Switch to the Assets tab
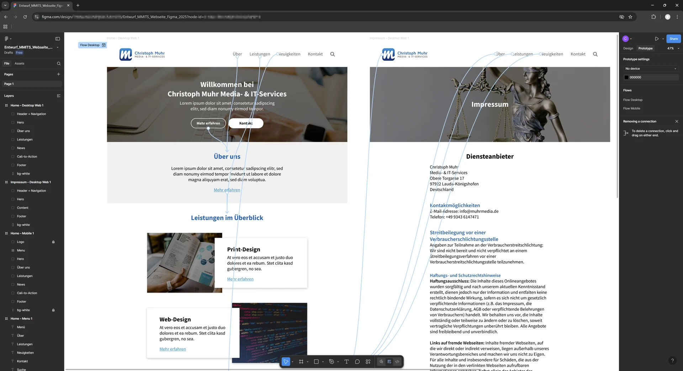This screenshot has height=371, width=683. pyautogui.click(x=19, y=64)
